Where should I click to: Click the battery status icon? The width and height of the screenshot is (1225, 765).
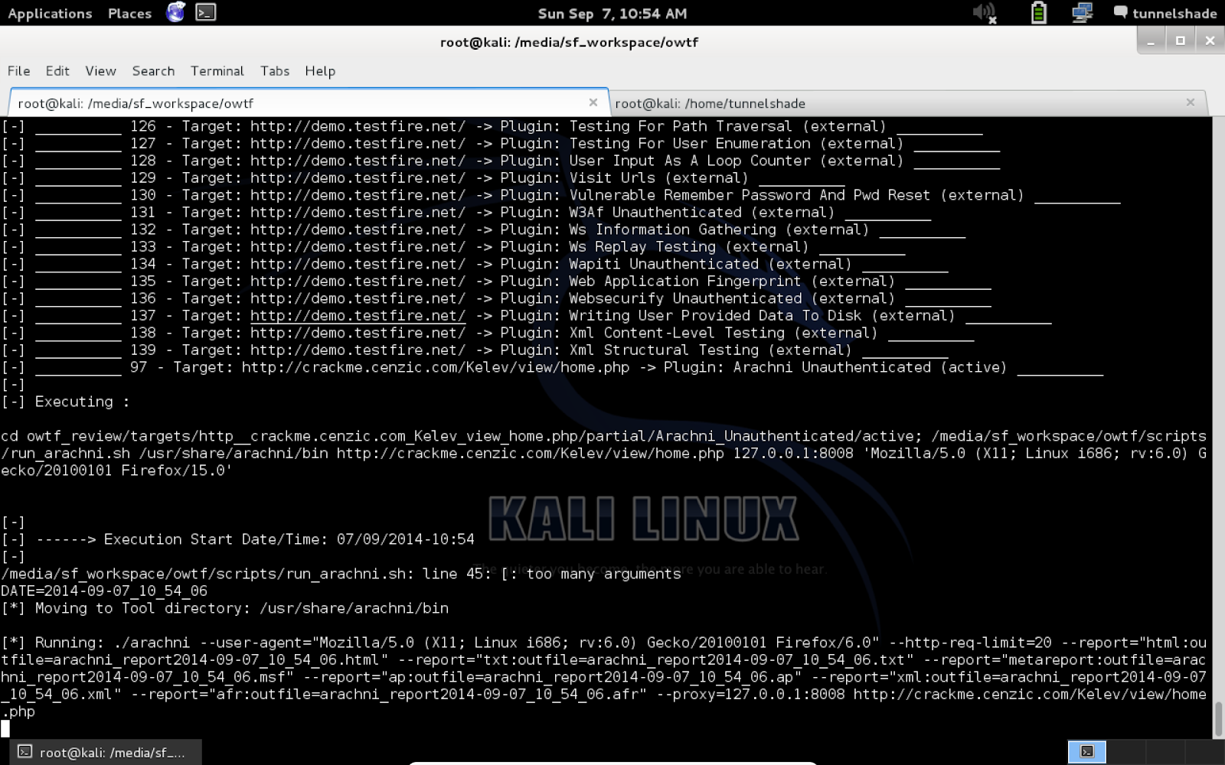point(1038,13)
